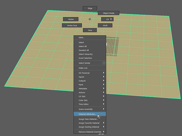Expand UV Sets submenu
Image resolution: width=182 pixels, height=136 pixels.
tap(90, 96)
